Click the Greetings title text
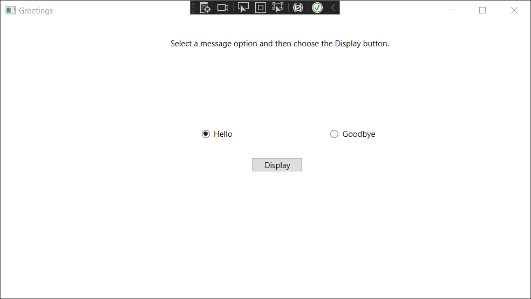531x299 pixels. [36, 11]
